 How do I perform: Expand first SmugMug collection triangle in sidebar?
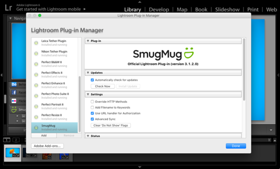click(17, 116)
